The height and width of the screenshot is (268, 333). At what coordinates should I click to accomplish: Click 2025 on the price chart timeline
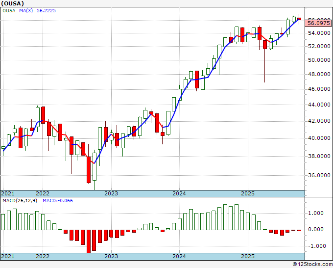248,193
